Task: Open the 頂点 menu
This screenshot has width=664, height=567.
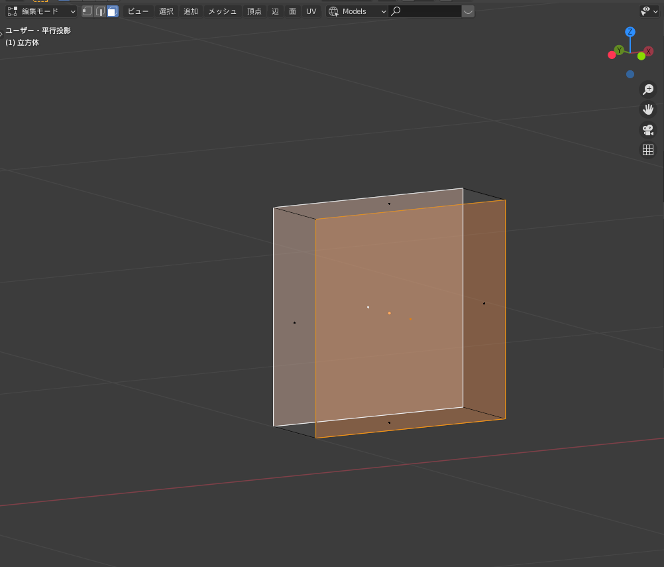Action: 254,11
